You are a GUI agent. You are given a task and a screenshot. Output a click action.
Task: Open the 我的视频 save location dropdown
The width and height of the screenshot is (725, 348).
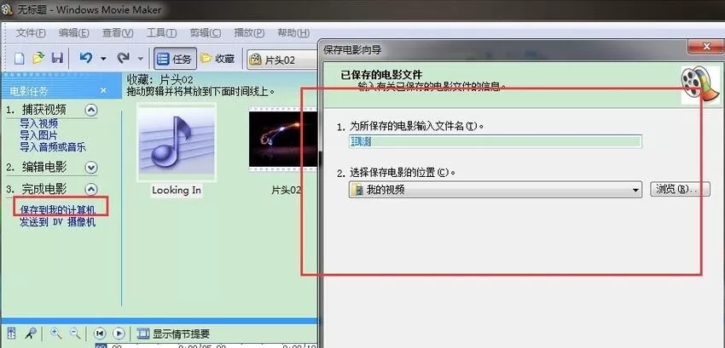496,190
